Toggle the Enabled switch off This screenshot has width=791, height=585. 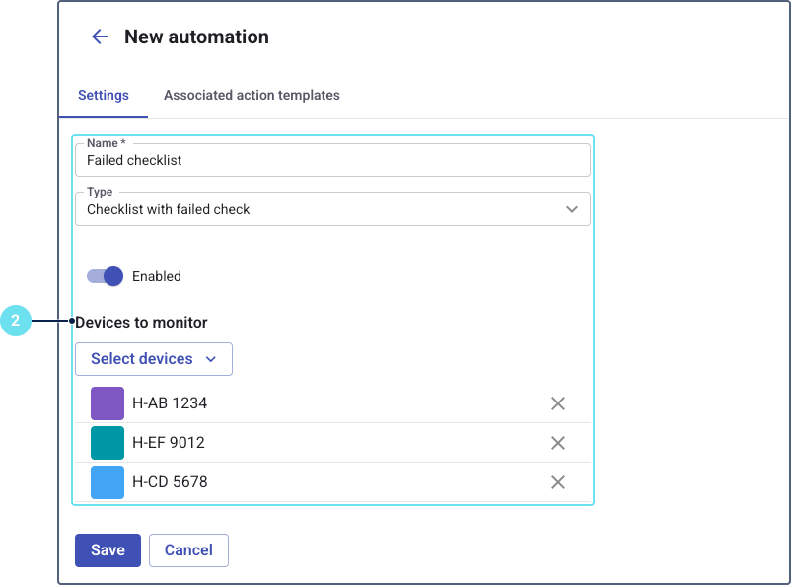(106, 276)
